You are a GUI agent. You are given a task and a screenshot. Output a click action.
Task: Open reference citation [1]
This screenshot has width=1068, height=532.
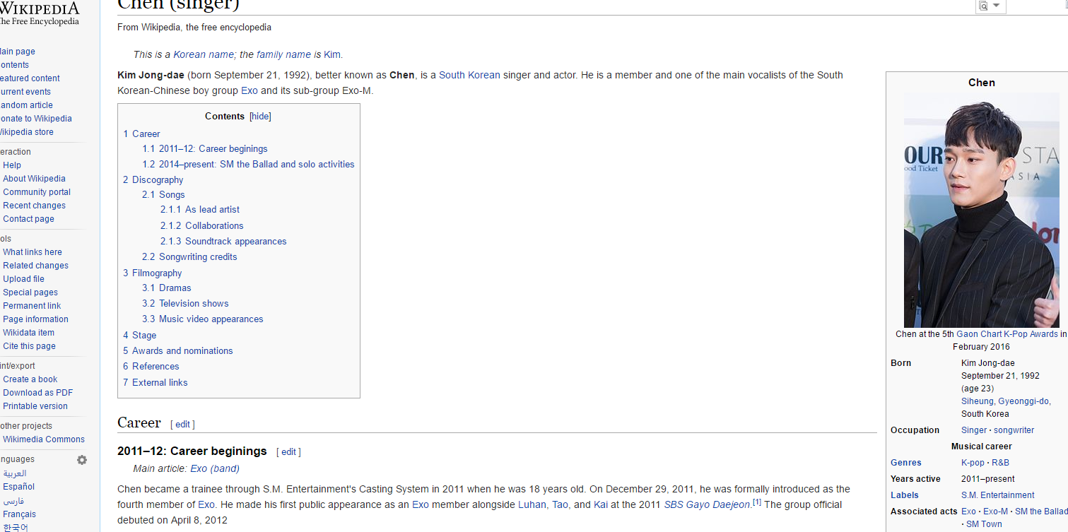point(756,502)
